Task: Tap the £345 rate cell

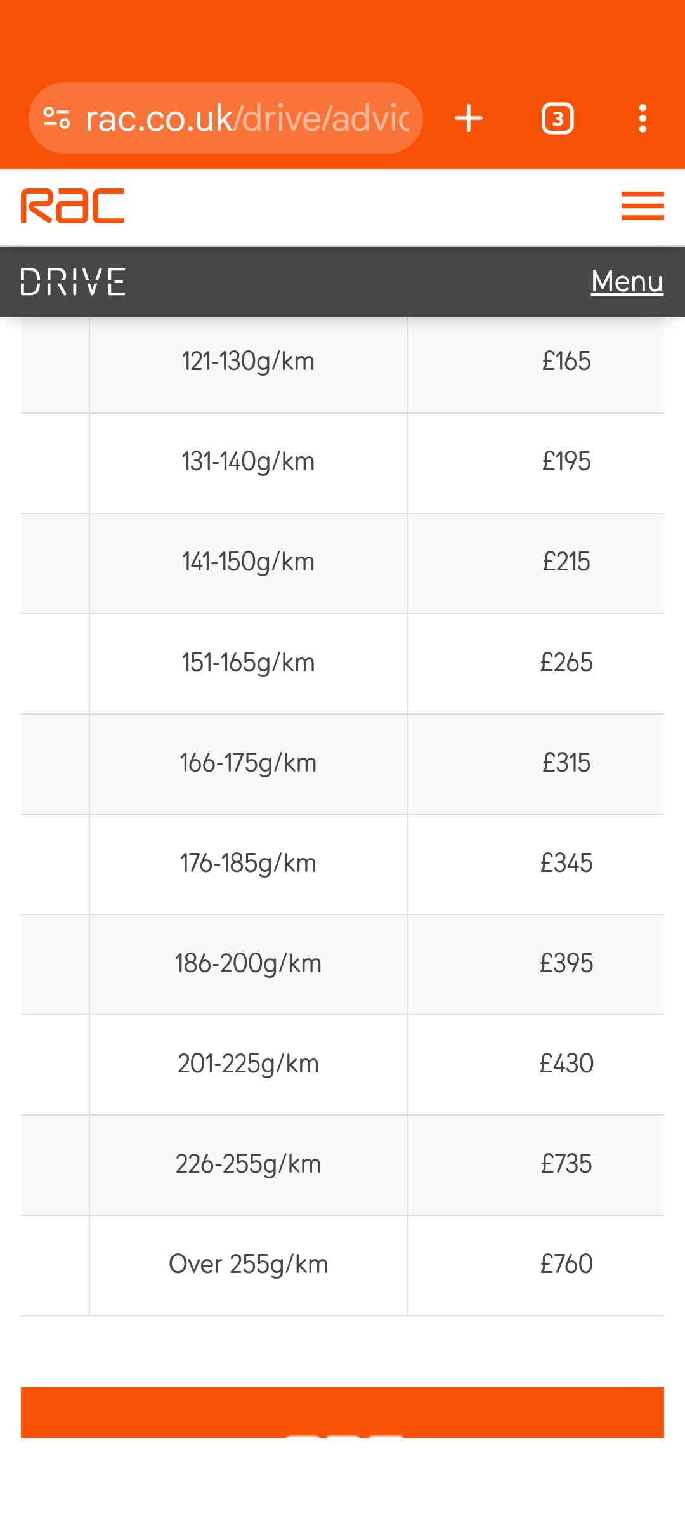Action: coord(566,864)
